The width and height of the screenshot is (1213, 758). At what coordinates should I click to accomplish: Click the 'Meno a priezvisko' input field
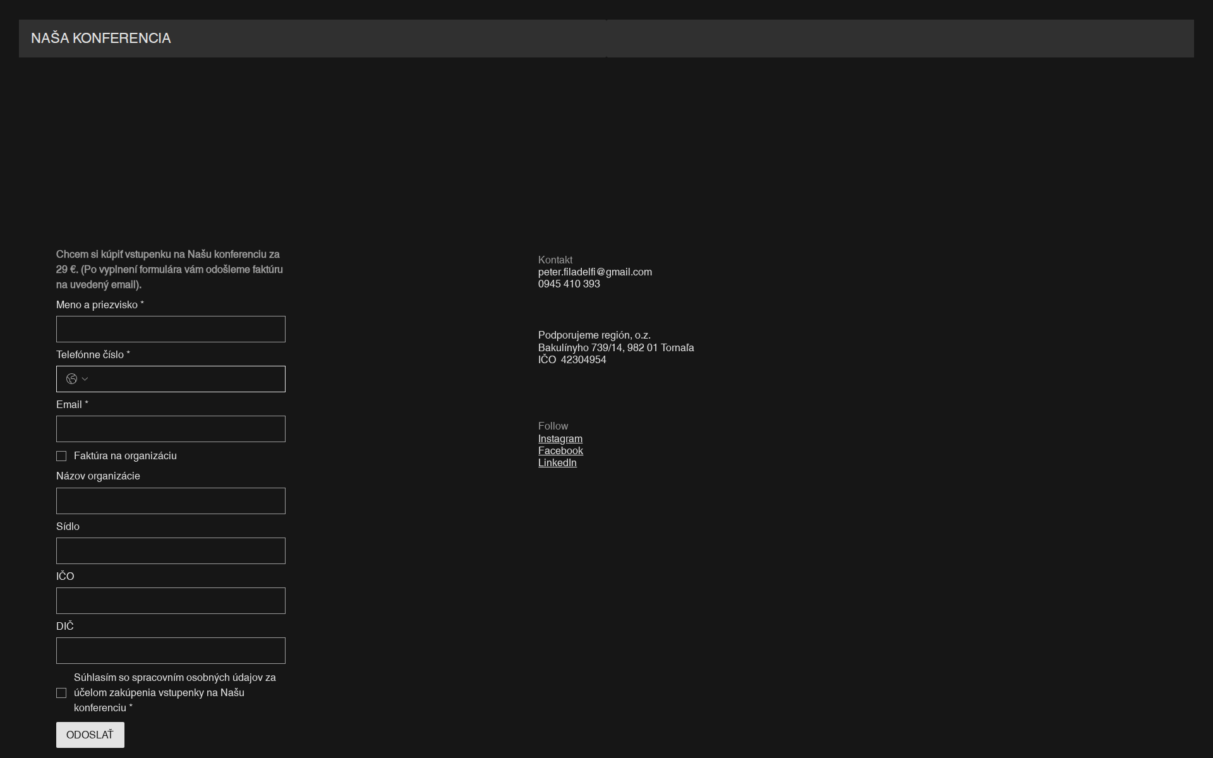click(171, 328)
